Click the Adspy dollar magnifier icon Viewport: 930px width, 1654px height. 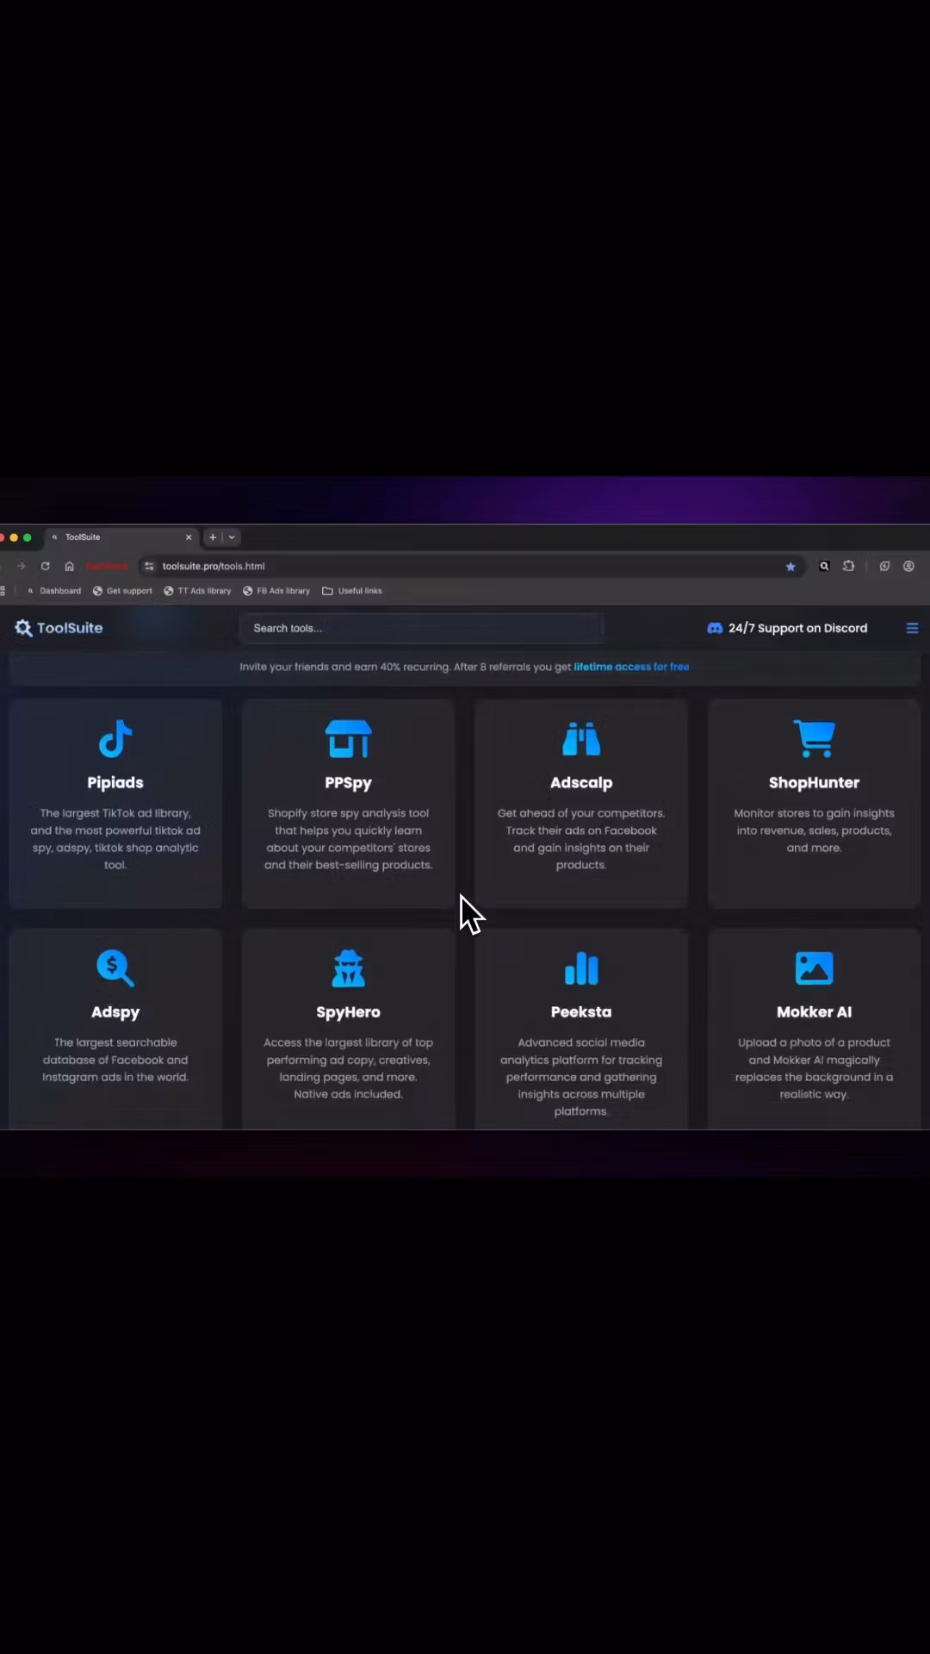pyautogui.click(x=115, y=967)
